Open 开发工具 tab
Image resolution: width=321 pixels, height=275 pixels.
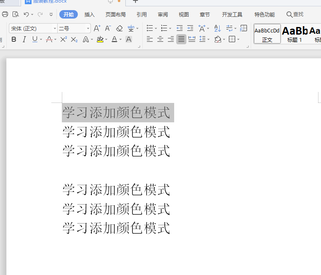pyautogui.click(x=232, y=15)
